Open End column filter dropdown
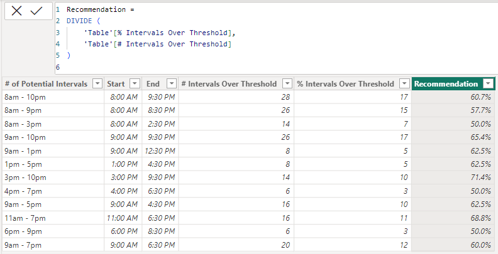This screenshot has width=498, height=254. [172, 83]
